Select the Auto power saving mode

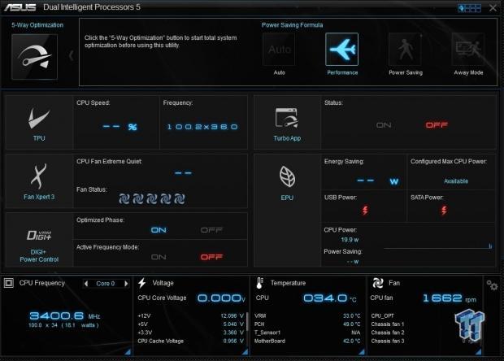[279, 49]
